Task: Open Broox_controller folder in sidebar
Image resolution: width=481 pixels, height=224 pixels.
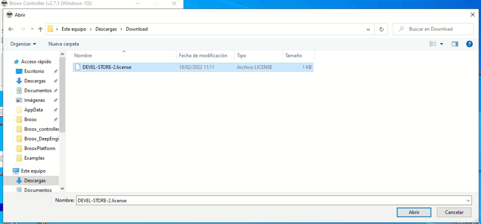Action: [42, 129]
